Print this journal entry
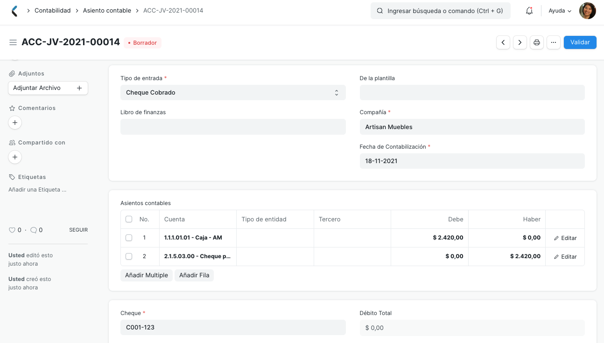This screenshot has height=343, width=604. tap(537, 42)
